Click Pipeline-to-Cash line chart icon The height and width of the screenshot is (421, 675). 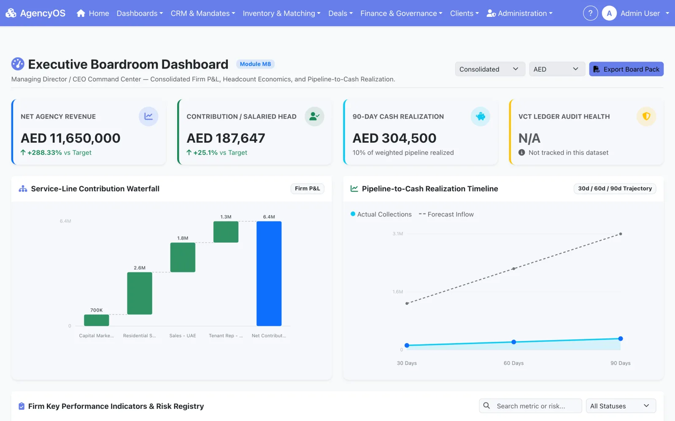pos(354,189)
